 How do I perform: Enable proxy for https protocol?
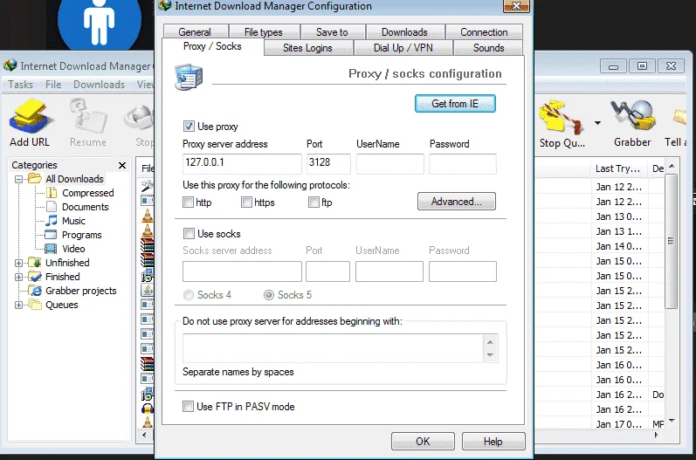(x=246, y=203)
